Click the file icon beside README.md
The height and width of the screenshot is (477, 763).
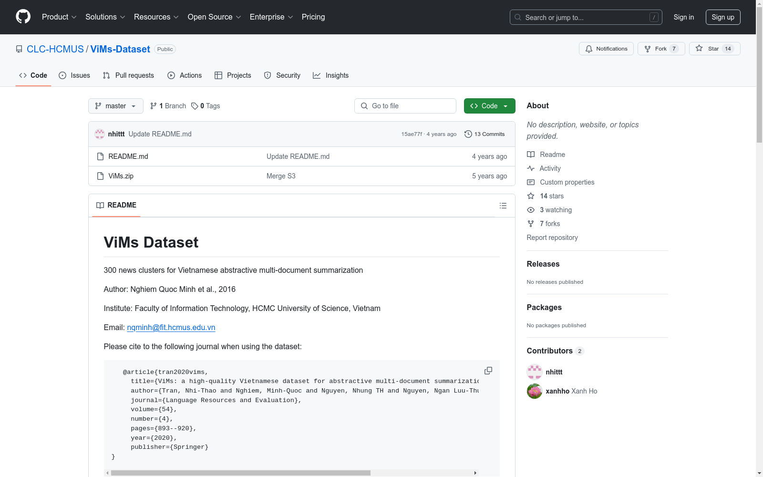coord(100,156)
